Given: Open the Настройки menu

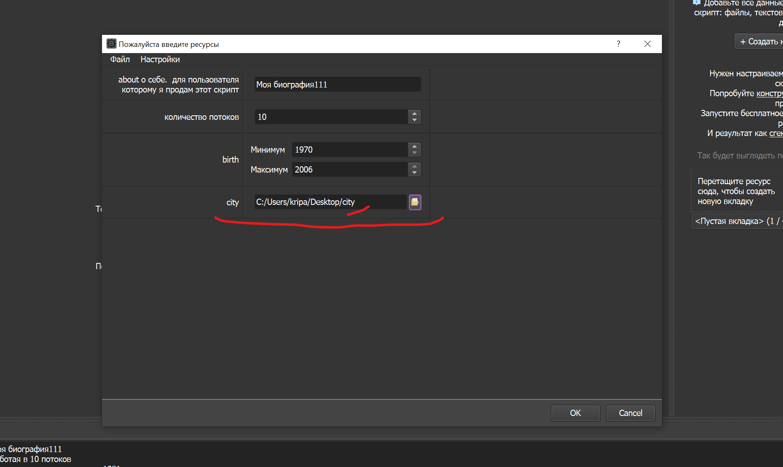Looking at the screenshot, I should tap(160, 59).
